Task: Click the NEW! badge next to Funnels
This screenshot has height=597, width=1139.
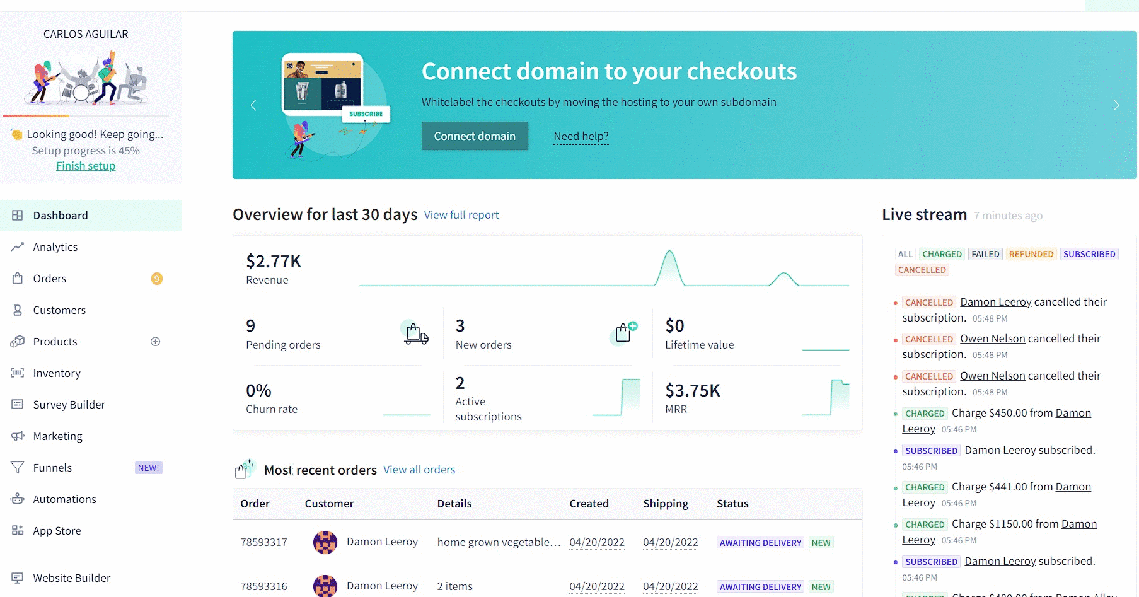Action: pos(149,468)
